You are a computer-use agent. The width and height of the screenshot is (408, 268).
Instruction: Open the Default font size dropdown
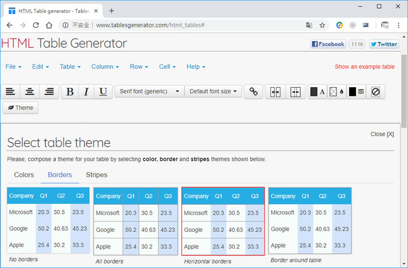(213, 91)
